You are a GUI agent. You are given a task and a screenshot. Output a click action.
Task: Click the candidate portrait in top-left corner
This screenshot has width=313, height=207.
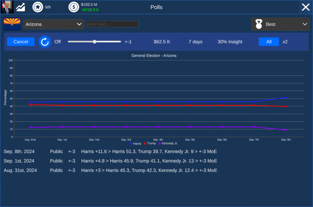click(7, 7)
